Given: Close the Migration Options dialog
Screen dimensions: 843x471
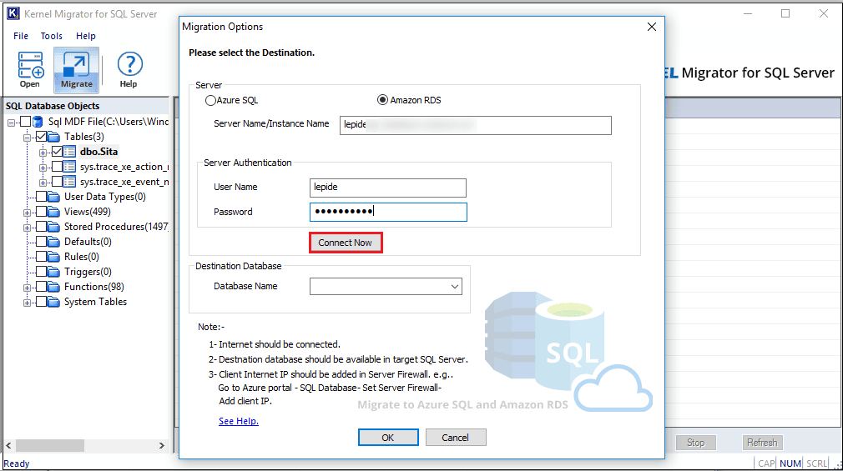Looking at the screenshot, I should (x=652, y=27).
